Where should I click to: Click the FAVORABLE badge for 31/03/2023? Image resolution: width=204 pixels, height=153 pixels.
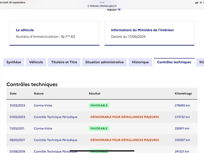point(99,105)
